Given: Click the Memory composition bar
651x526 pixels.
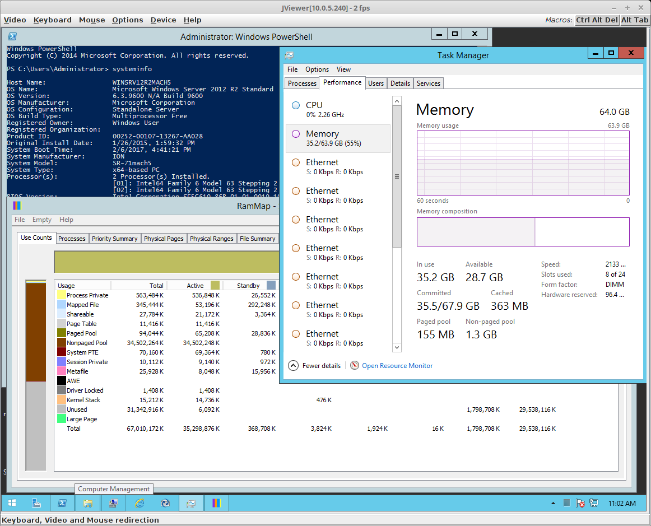Looking at the screenshot, I should point(523,232).
